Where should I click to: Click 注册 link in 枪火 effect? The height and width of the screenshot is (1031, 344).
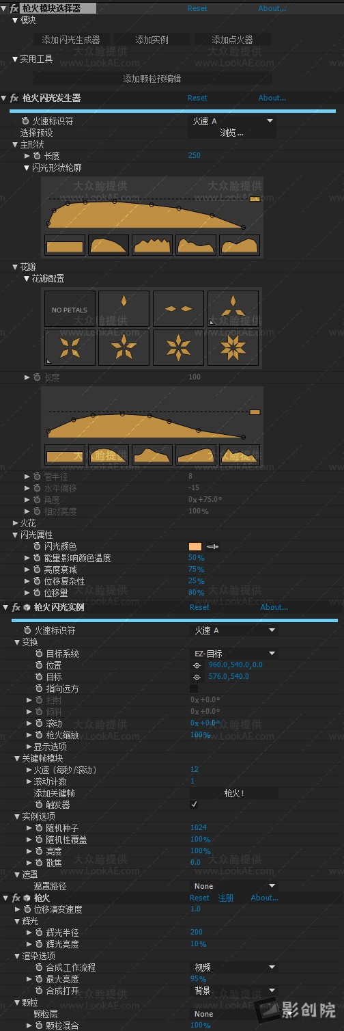(225, 898)
